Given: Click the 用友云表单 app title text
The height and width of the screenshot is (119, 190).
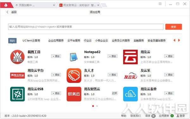Looking at the screenshot, I should coord(149,89).
